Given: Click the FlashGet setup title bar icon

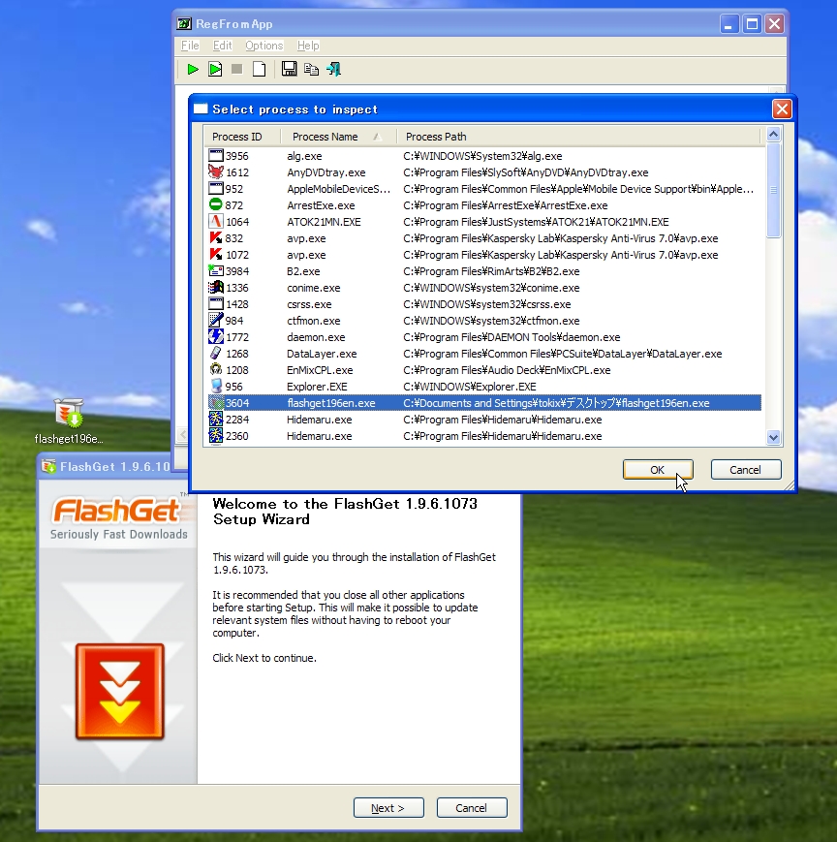Looking at the screenshot, I should pos(48,467).
